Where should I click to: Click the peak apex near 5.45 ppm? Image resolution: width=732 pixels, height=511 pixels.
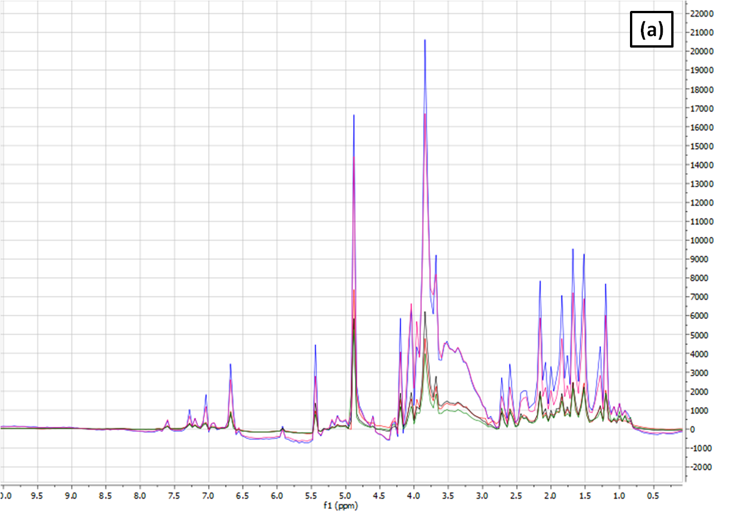(x=315, y=345)
